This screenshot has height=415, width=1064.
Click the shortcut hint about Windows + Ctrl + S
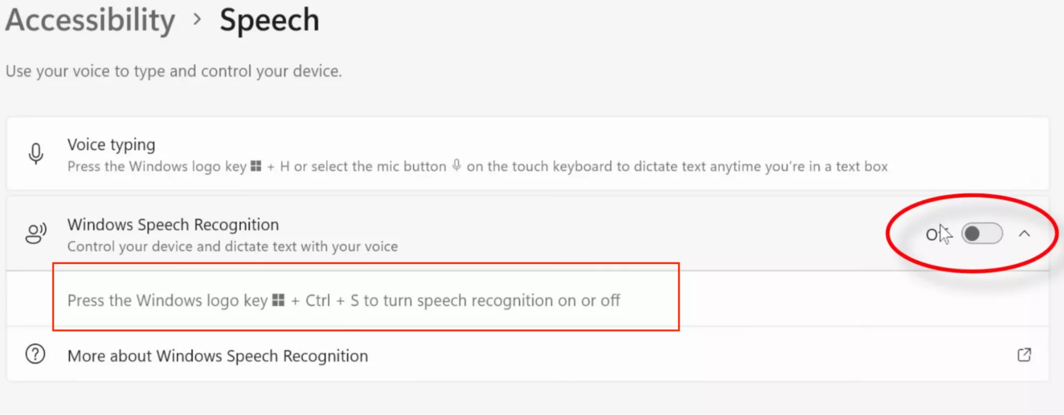click(x=343, y=300)
